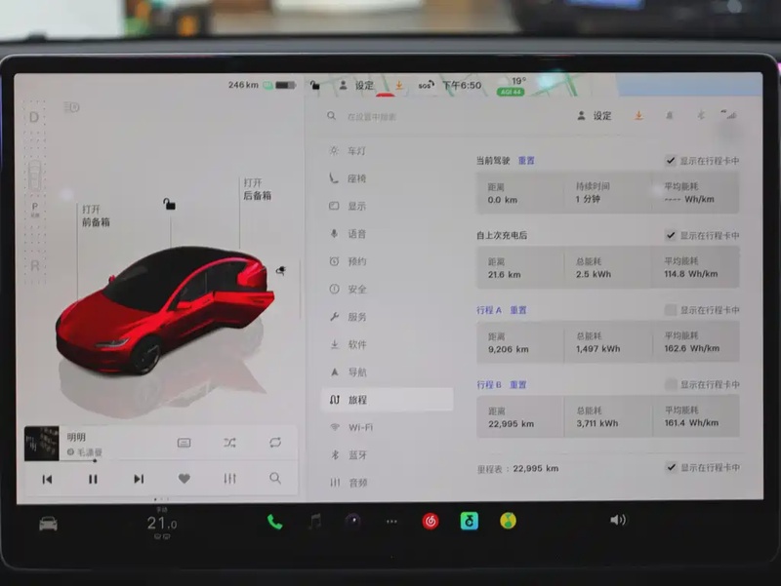Uncheck 显示在行程卡中 for 当前驾驶

pyautogui.click(x=671, y=161)
